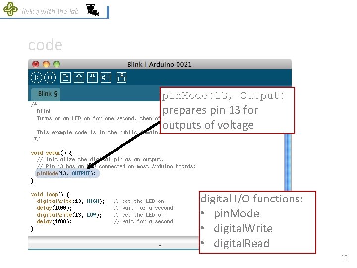The height and width of the screenshot is (268, 357).
Task: Click the '// set the LED off' comment
Action: pos(140,215)
